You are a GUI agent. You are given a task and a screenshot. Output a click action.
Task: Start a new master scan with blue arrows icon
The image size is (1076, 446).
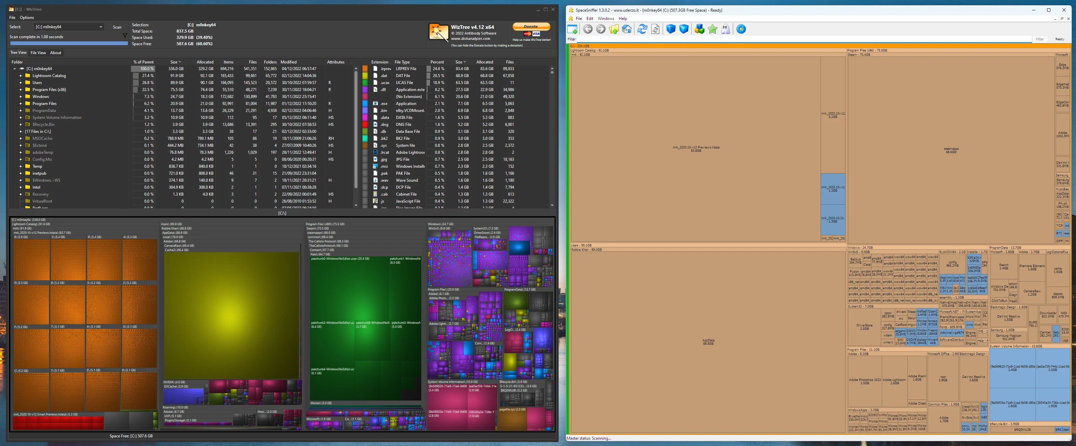pos(642,29)
